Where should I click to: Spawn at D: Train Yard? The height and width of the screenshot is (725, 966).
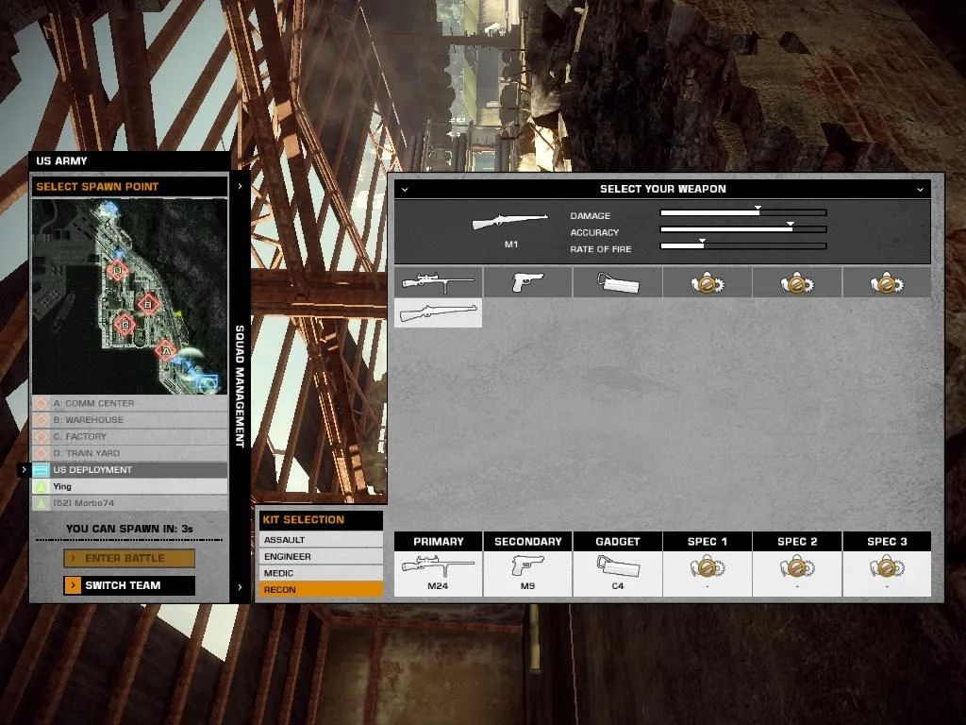[129, 453]
